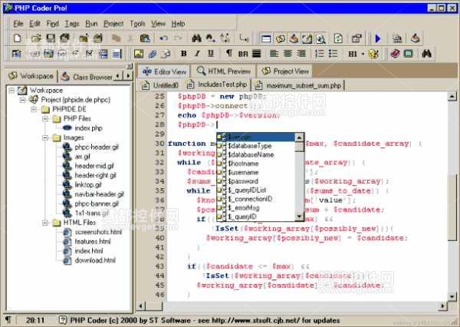Insert a bulleted list
The height and width of the screenshot is (327, 460).
click(333, 54)
